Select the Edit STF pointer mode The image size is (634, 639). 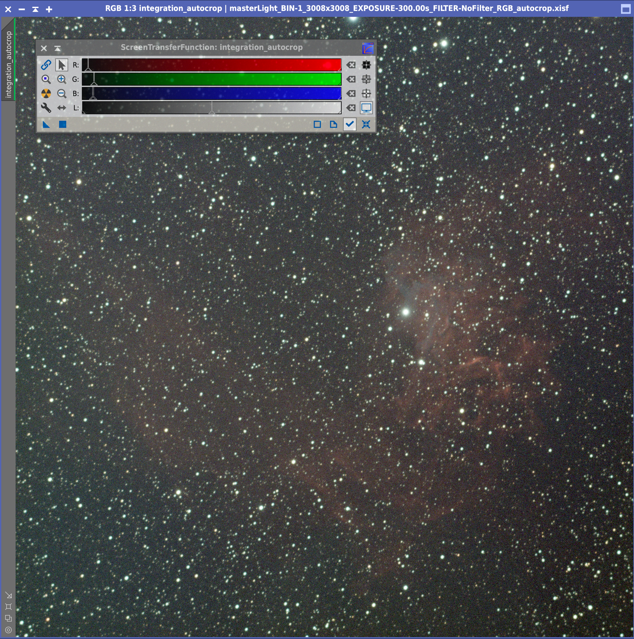click(x=62, y=65)
